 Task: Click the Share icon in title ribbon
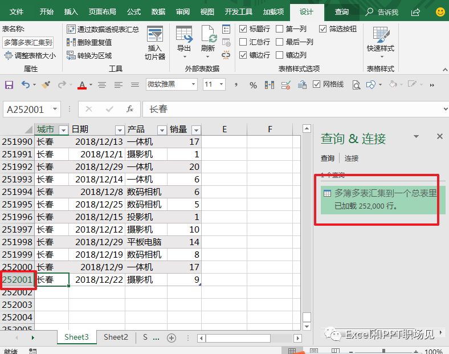415,12
